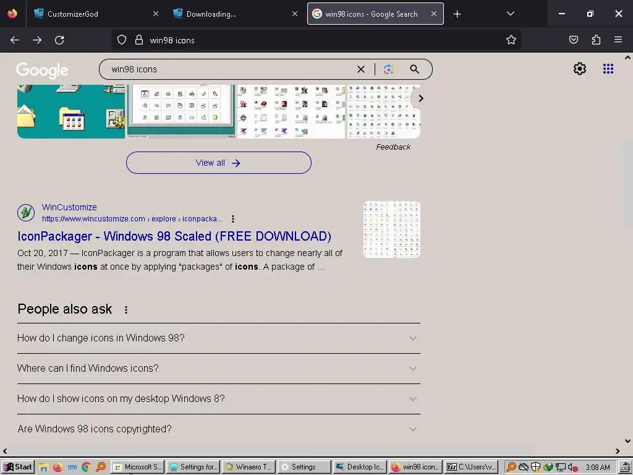Open the teal desktop icons image thumbnail
The height and width of the screenshot is (475, 633).
[71, 111]
